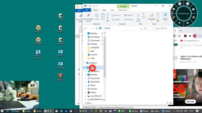Viewport: 202px width, 113px height.
Task: Click the taskbar search icon
Action: (x=7, y=111)
